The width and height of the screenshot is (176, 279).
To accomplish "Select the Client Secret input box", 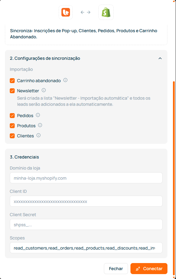I will coord(86,224).
